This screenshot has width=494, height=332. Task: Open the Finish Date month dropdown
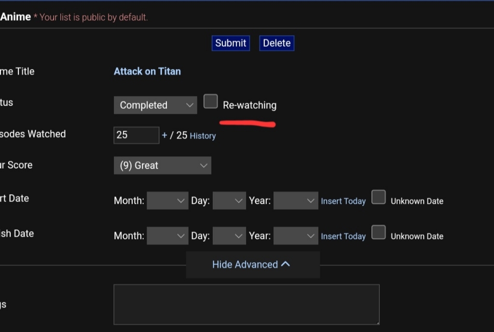[x=167, y=236]
